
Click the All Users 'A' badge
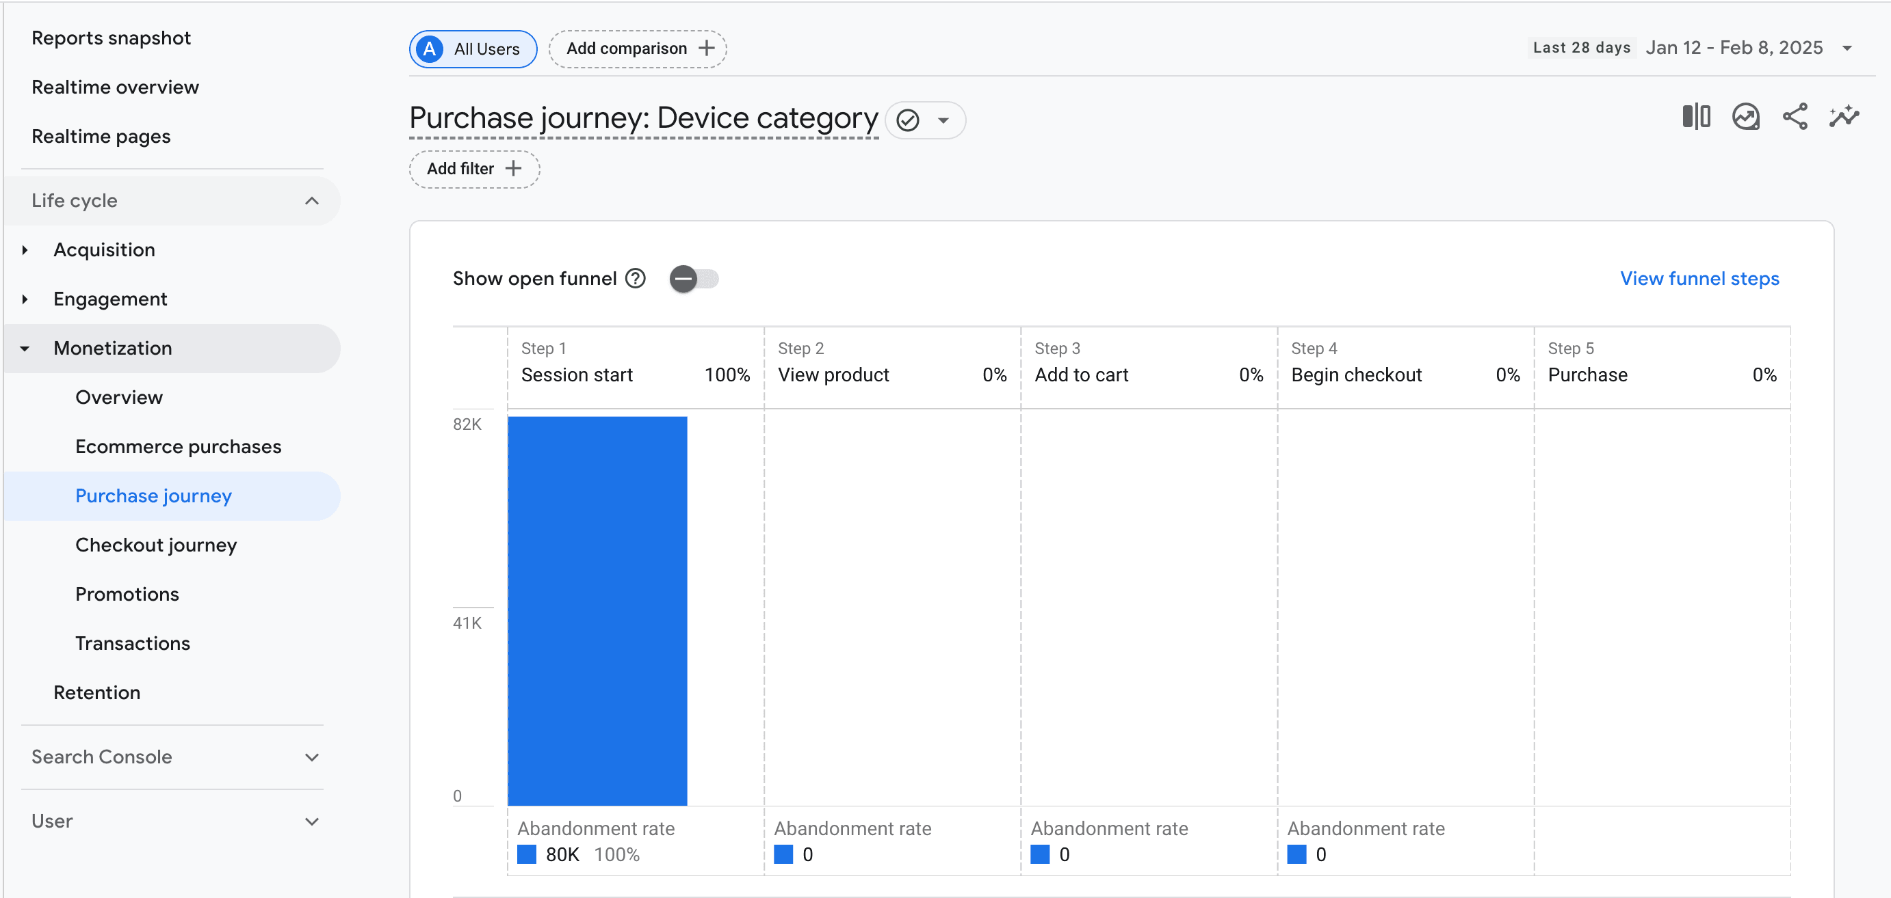point(430,49)
